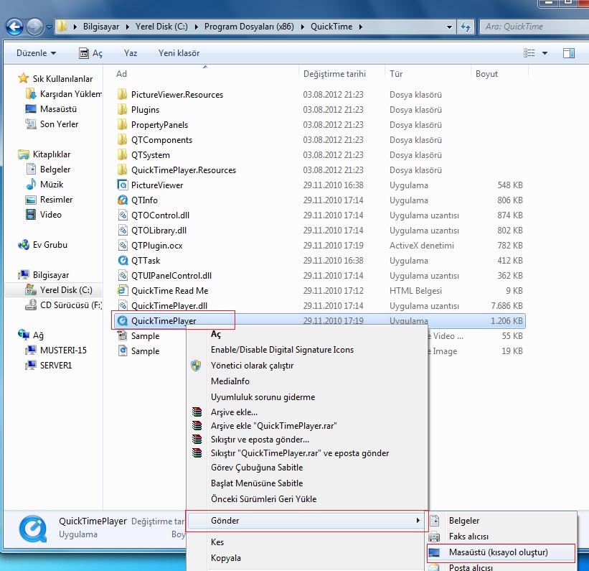Choose Masaüstü (kısayol oluştur) in submenu
The height and width of the screenshot is (571, 589).
[x=501, y=552]
